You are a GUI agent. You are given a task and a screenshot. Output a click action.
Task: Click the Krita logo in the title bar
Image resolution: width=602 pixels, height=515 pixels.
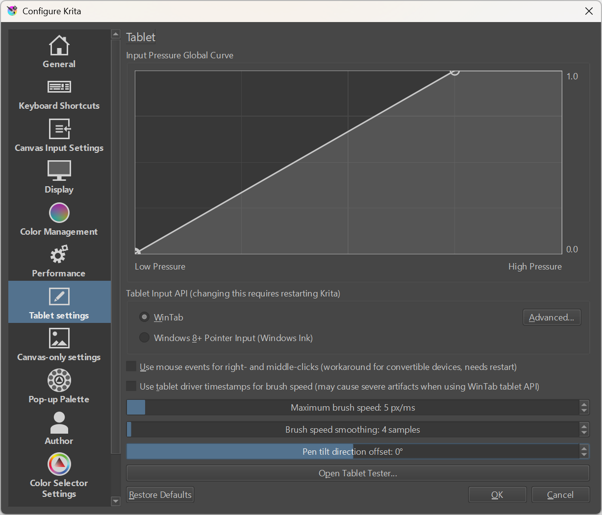(12, 11)
